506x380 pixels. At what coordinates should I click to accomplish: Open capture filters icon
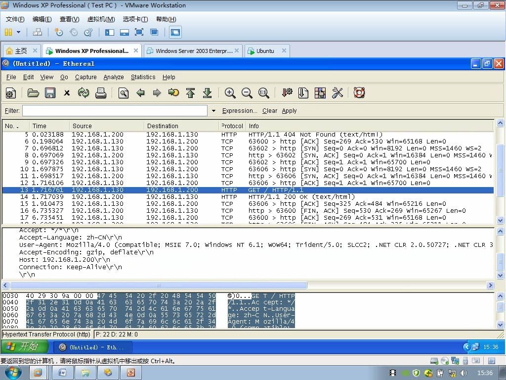287,93
